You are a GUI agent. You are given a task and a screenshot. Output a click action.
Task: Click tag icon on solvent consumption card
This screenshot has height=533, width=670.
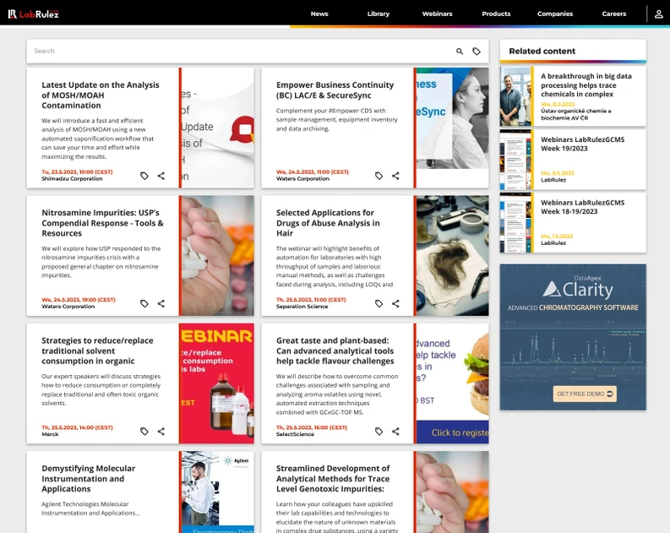click(x=144, y=432)
